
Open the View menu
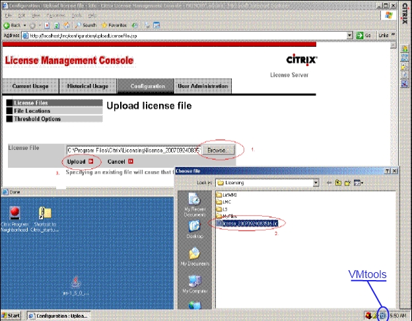coord(36,15)
